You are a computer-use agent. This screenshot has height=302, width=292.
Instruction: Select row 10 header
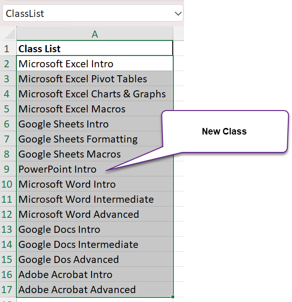tap(8, 184)
